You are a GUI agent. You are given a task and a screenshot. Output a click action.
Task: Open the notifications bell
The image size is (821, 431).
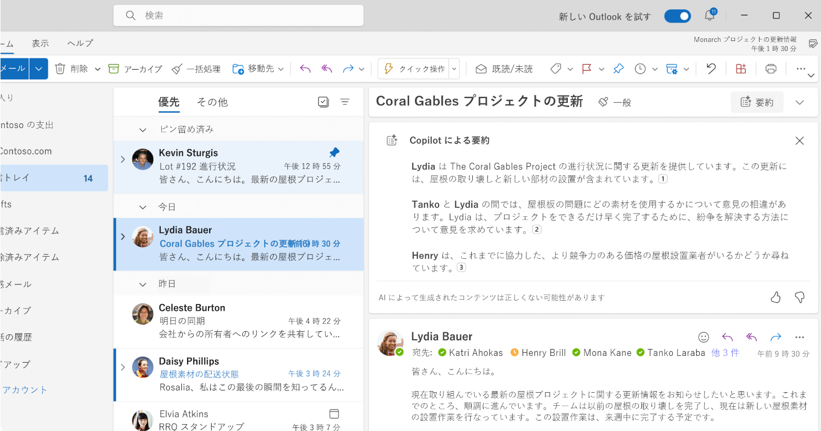pyautogui.click(x=710, y=15)
